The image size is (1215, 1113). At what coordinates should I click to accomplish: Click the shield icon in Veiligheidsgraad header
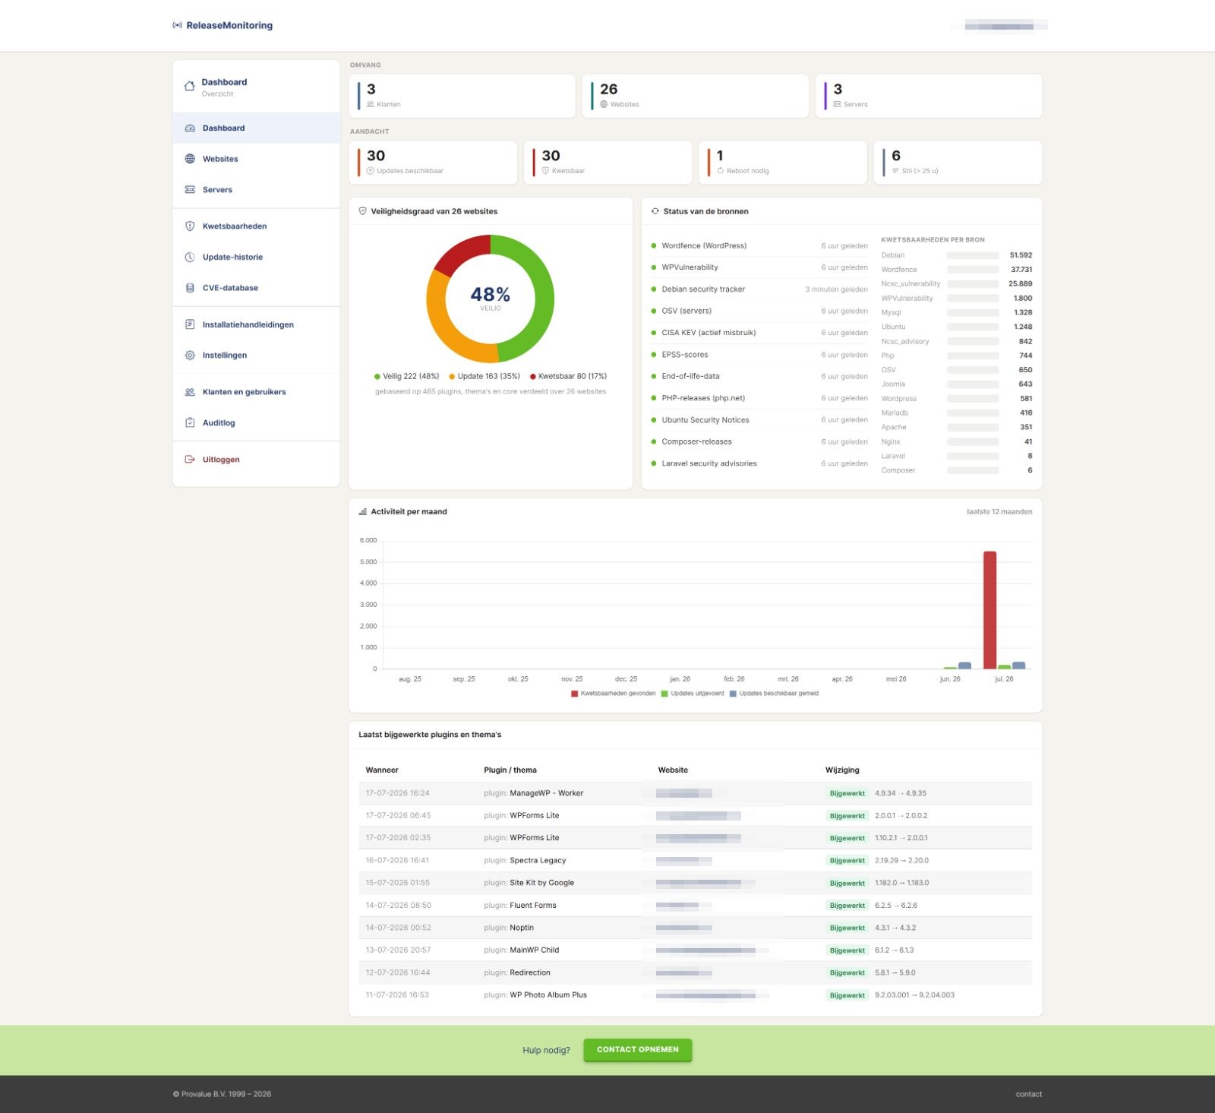click(363, 211)
